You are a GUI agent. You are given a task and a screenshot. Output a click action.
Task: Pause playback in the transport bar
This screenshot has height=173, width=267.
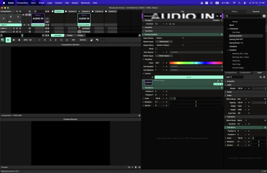14,40
